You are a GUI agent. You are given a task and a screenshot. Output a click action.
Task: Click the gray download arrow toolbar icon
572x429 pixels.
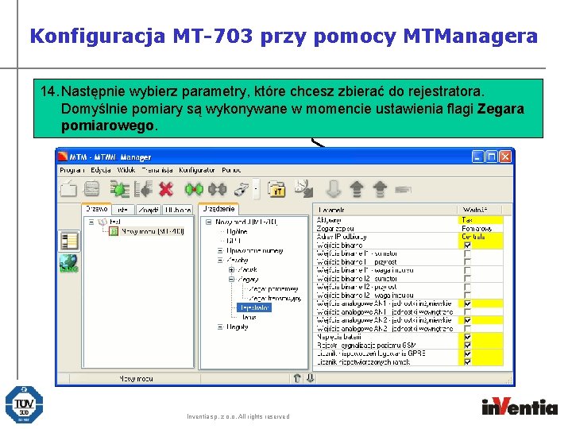pos(334,188)
